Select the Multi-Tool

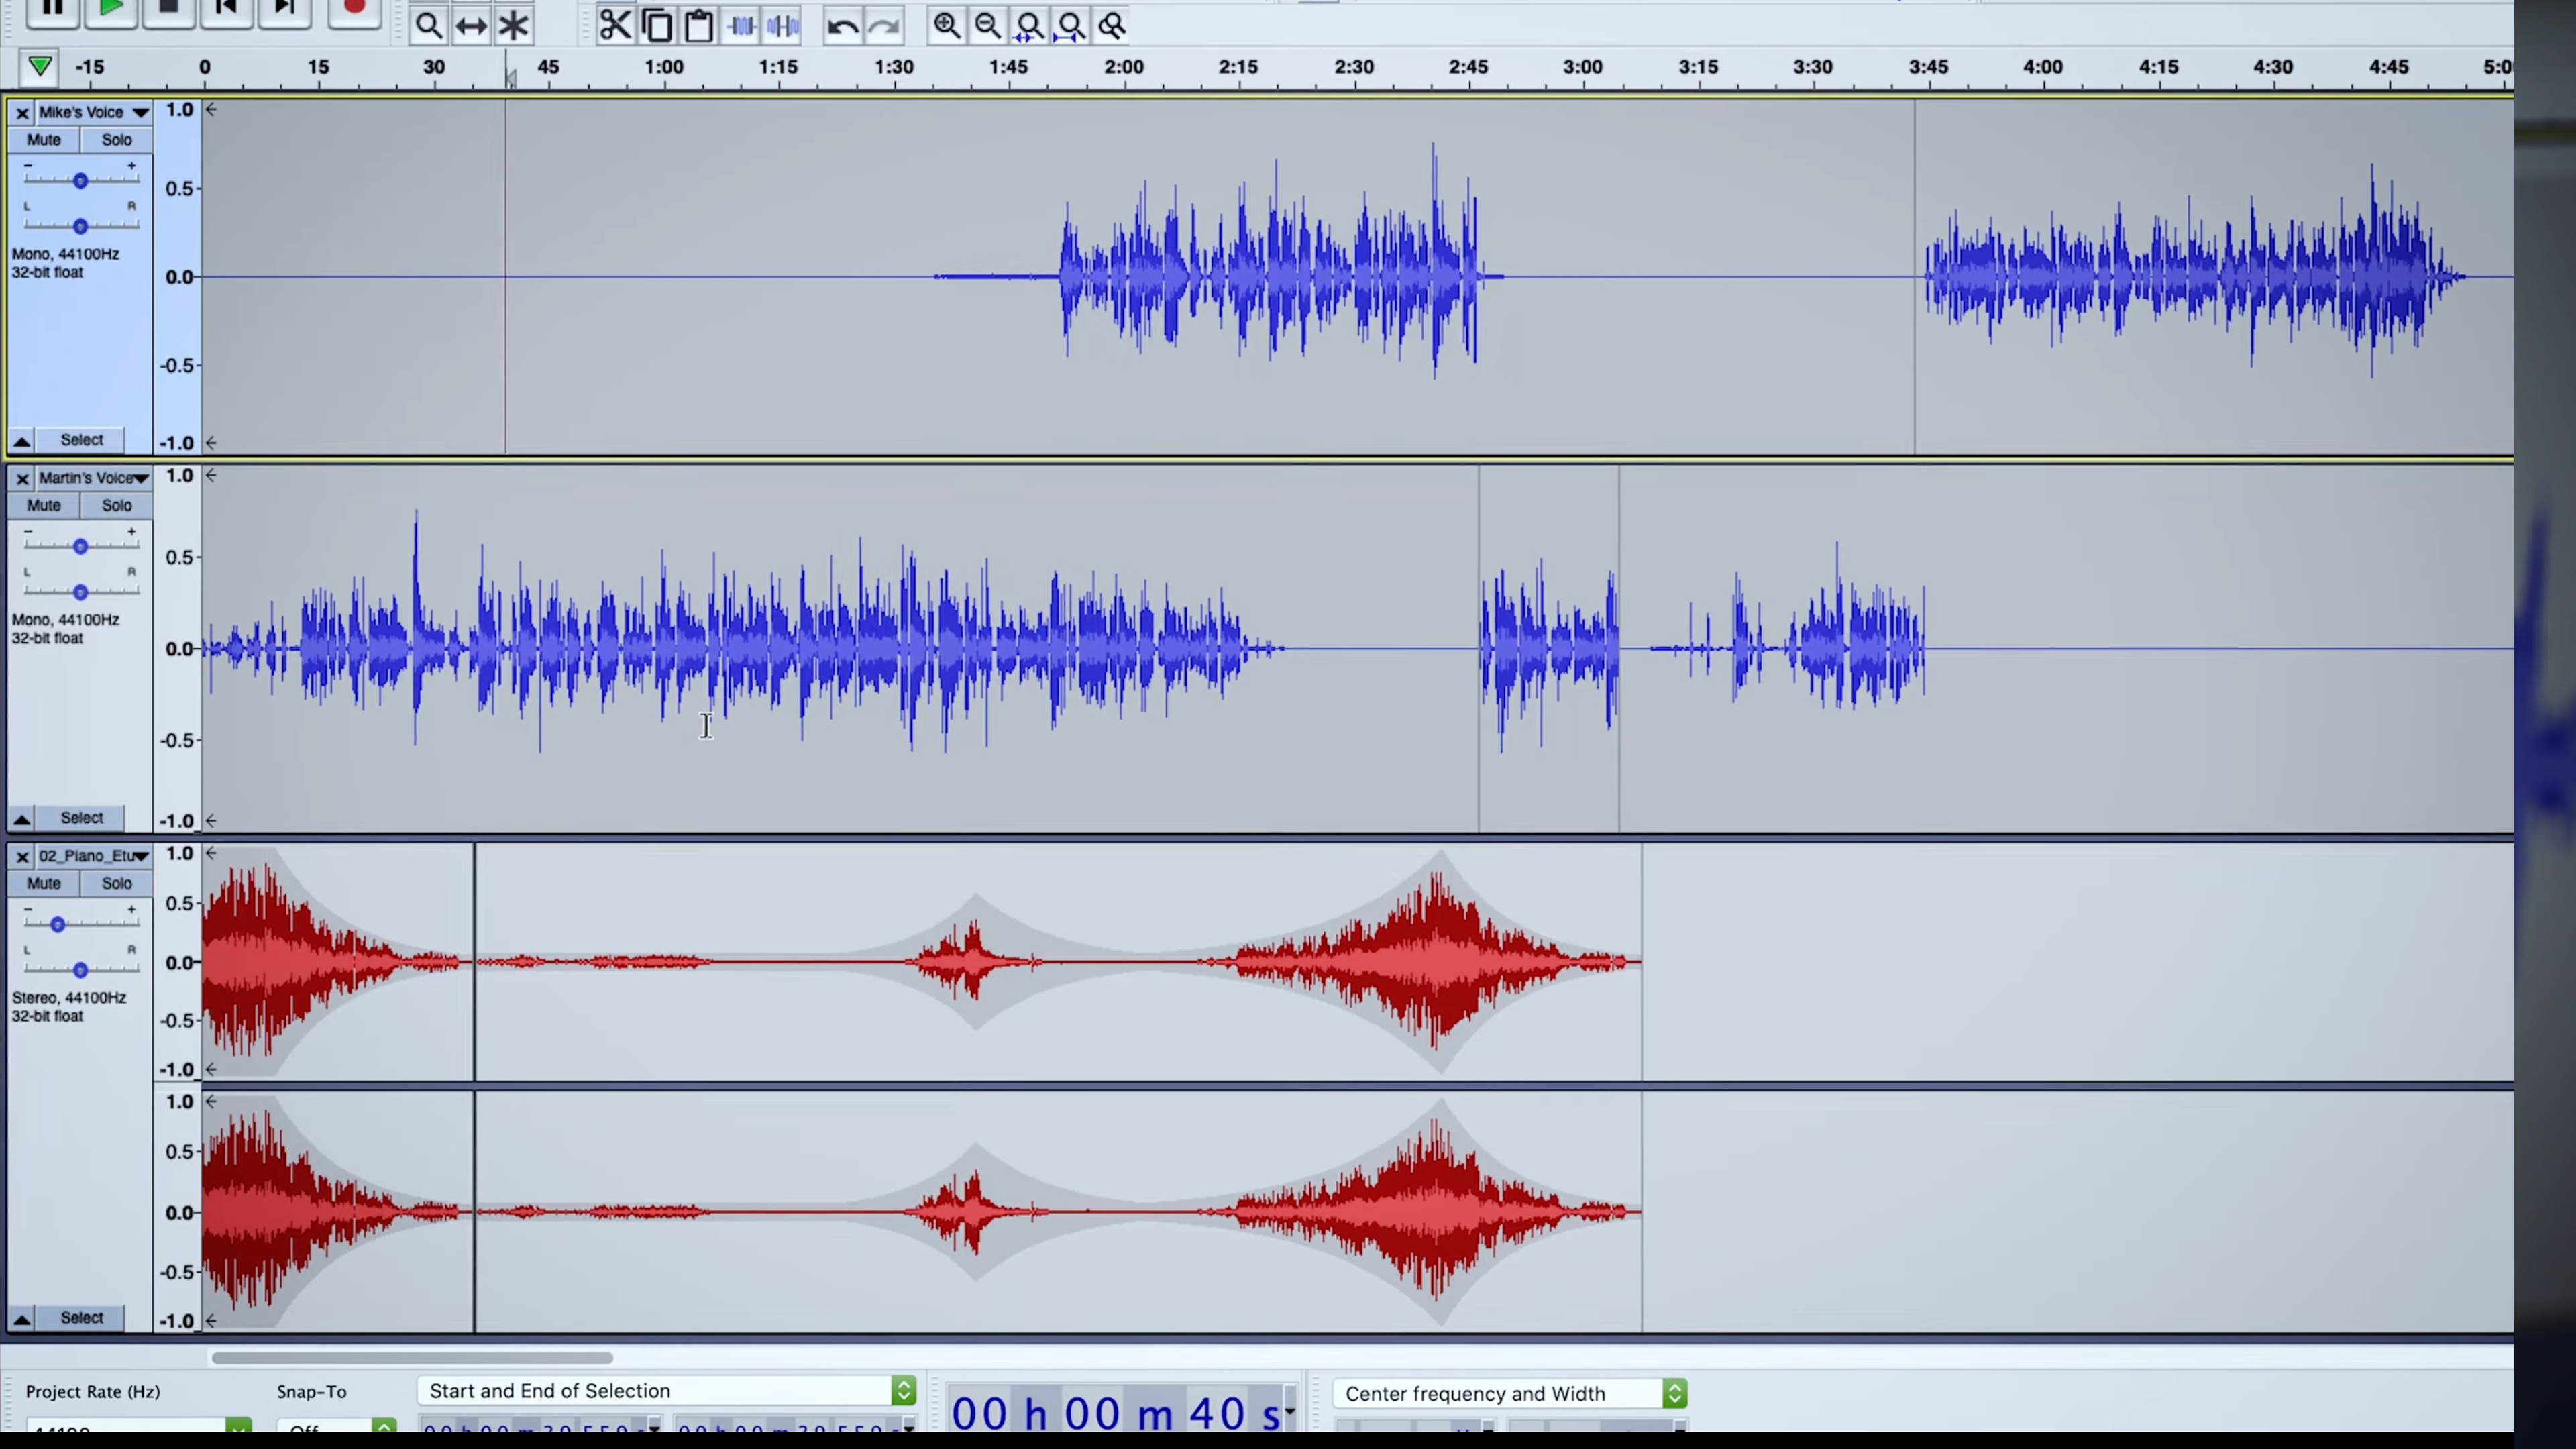pos(513,26)
